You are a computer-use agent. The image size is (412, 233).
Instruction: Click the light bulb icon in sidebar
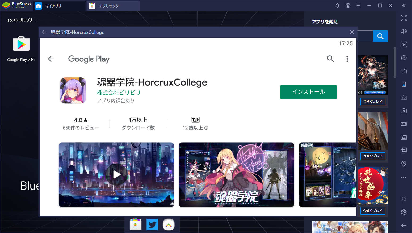(x=404, y=199)
